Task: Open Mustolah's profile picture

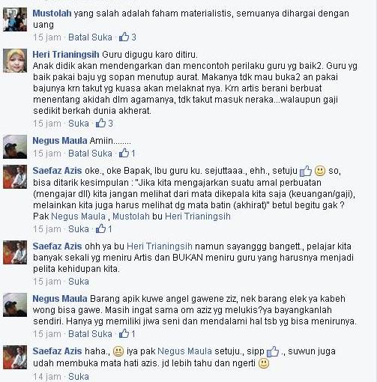Action: pyautogui.click(x=15, y=19)
